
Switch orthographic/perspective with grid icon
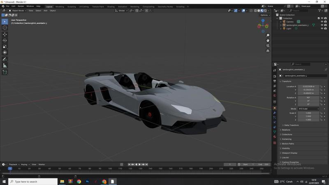pyautogui.click(x=268, y=51)
